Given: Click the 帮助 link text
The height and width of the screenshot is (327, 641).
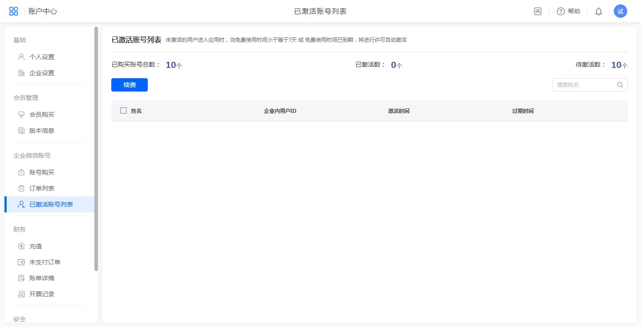Looking at the screenshot, I should coord(574,12).
